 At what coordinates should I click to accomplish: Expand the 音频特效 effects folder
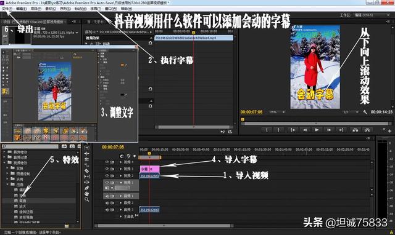[4, 152]
